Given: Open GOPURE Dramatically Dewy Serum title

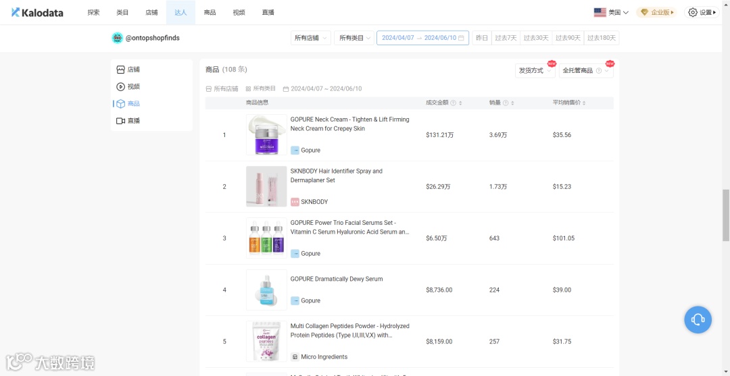Looking at the screenshot, I should pyautogui.click(x=336, y=279).
